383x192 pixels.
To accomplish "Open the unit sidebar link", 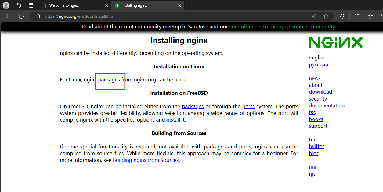I will click(313, 167).
